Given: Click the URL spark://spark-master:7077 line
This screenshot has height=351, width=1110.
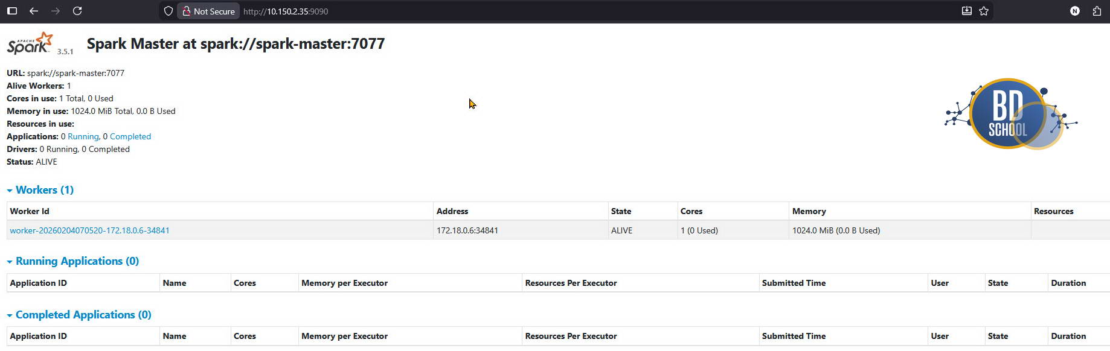Looking at the screenshot, I should [65, 73].
